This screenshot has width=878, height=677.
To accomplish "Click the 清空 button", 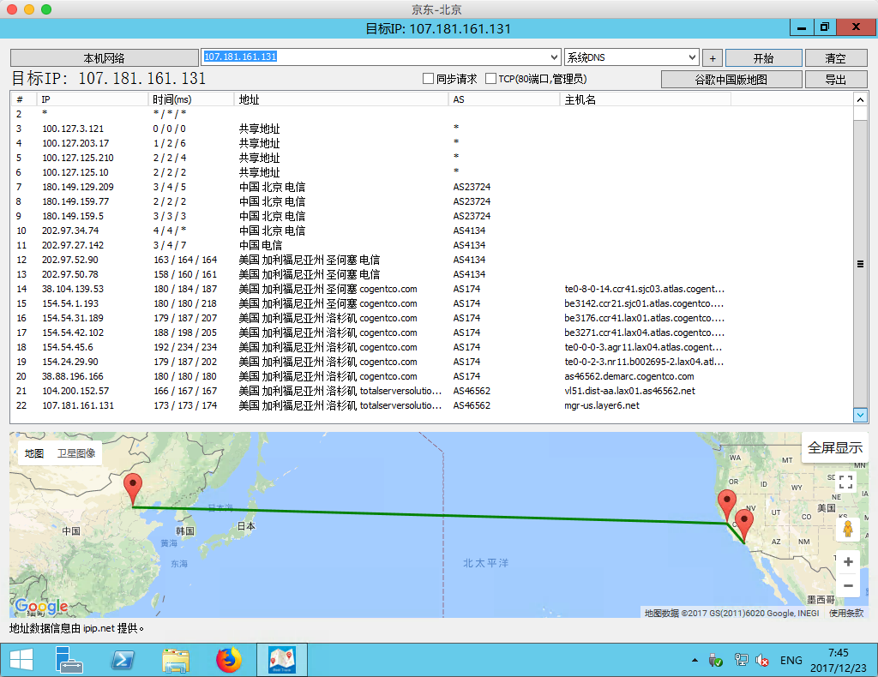I will click(835, 57).
